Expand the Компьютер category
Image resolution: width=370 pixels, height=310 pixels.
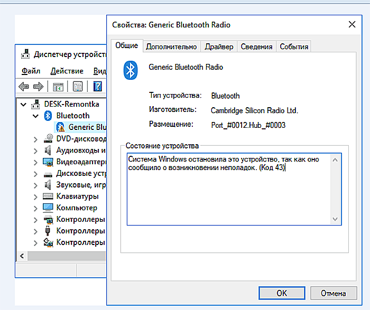click(35, 209)
